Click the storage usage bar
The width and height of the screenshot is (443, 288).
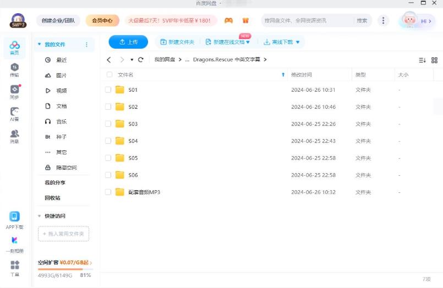64,269
